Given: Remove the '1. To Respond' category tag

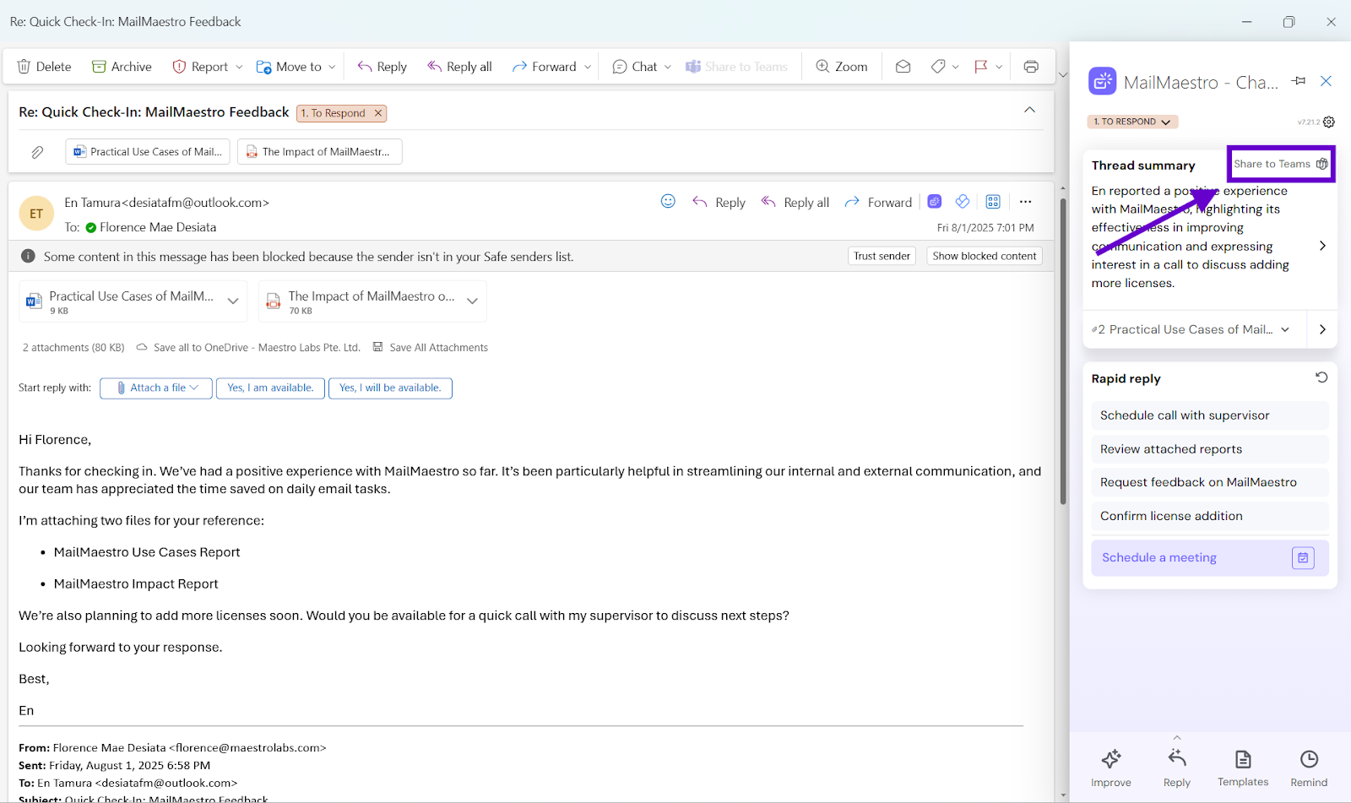Looking at the screenshot, I should [x=378, y=113].
